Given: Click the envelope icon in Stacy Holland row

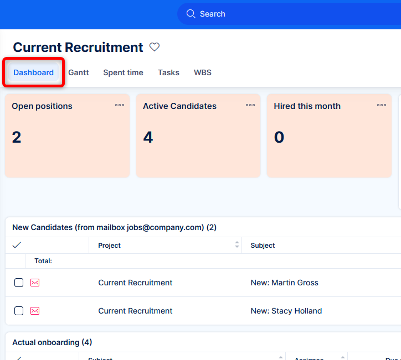Looking at the screenshot, I should [35, 311].
